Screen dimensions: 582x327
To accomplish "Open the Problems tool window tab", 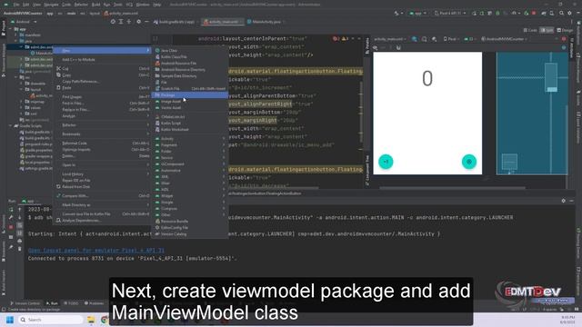I will [94, 303].
